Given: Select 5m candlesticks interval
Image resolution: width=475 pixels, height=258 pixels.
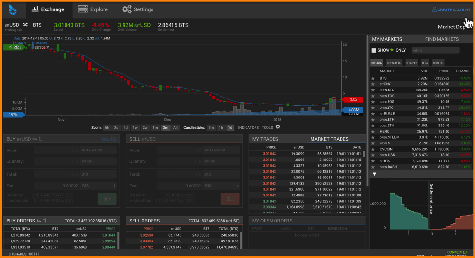Looking at the screenshot, I should (211, 128).
